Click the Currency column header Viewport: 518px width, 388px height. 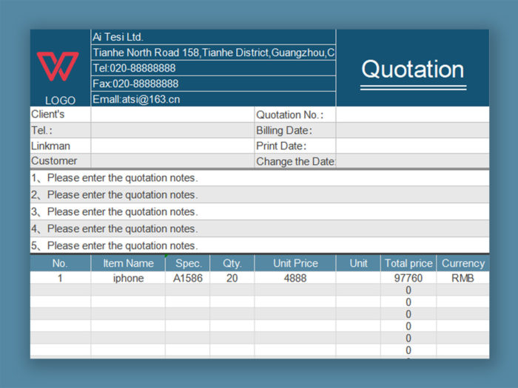(462, 263)
